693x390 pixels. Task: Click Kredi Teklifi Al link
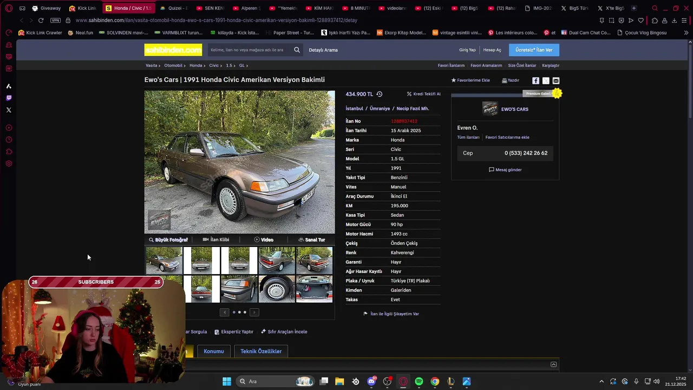pos(424,94)
